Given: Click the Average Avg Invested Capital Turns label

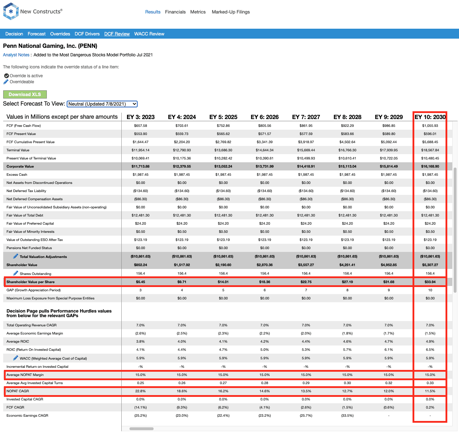Looking at the screenshot, I should [35, 383].
